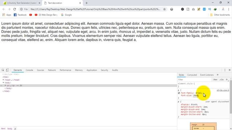Open the Application panel
Image resolution: width=232 pixels, height=130 pixels.
[92, 70]
